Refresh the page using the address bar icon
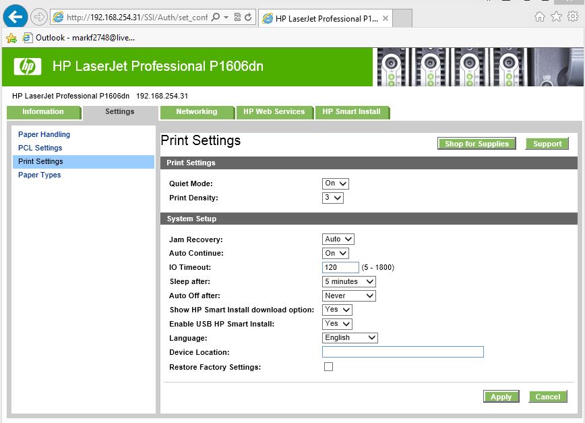 pos(248,17)
